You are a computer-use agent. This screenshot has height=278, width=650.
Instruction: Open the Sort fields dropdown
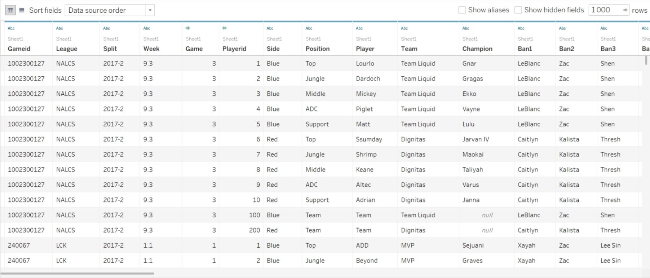point(110,10)
